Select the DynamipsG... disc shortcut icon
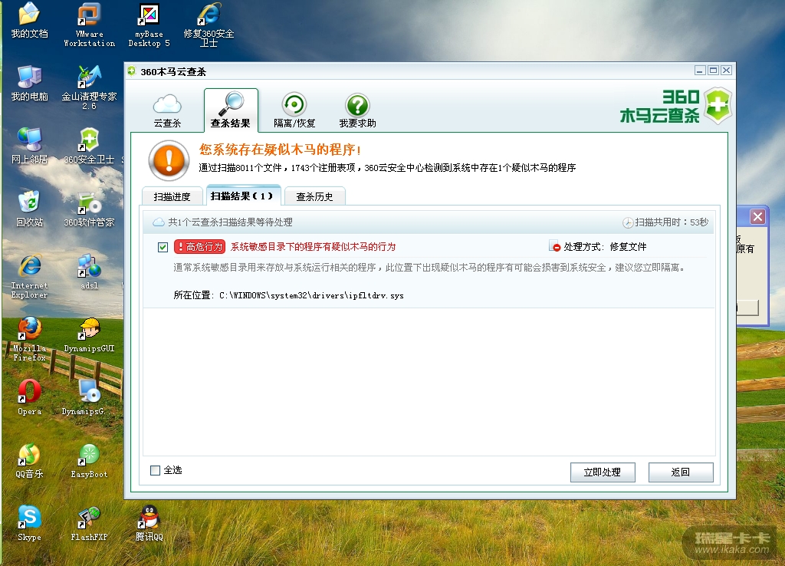Image resolution: width=785 pixels, height=566 pixels. (89, 398)
